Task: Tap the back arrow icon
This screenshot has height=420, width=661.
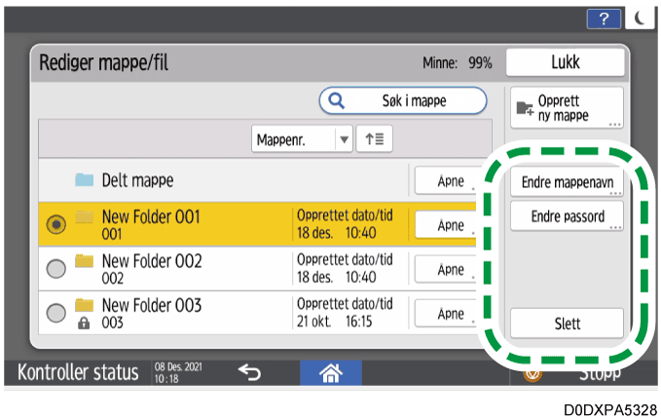Action: (250, 372)
